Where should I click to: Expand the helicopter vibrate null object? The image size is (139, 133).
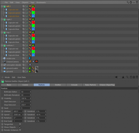(2, 65)
